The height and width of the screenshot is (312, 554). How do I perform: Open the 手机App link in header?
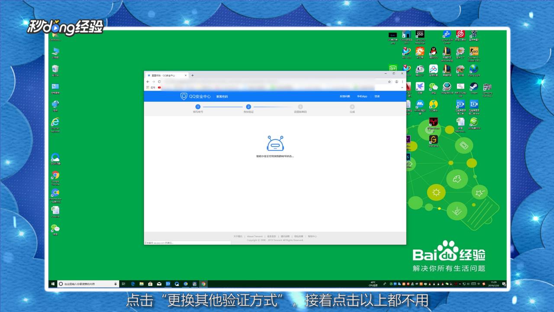[362, 96]
